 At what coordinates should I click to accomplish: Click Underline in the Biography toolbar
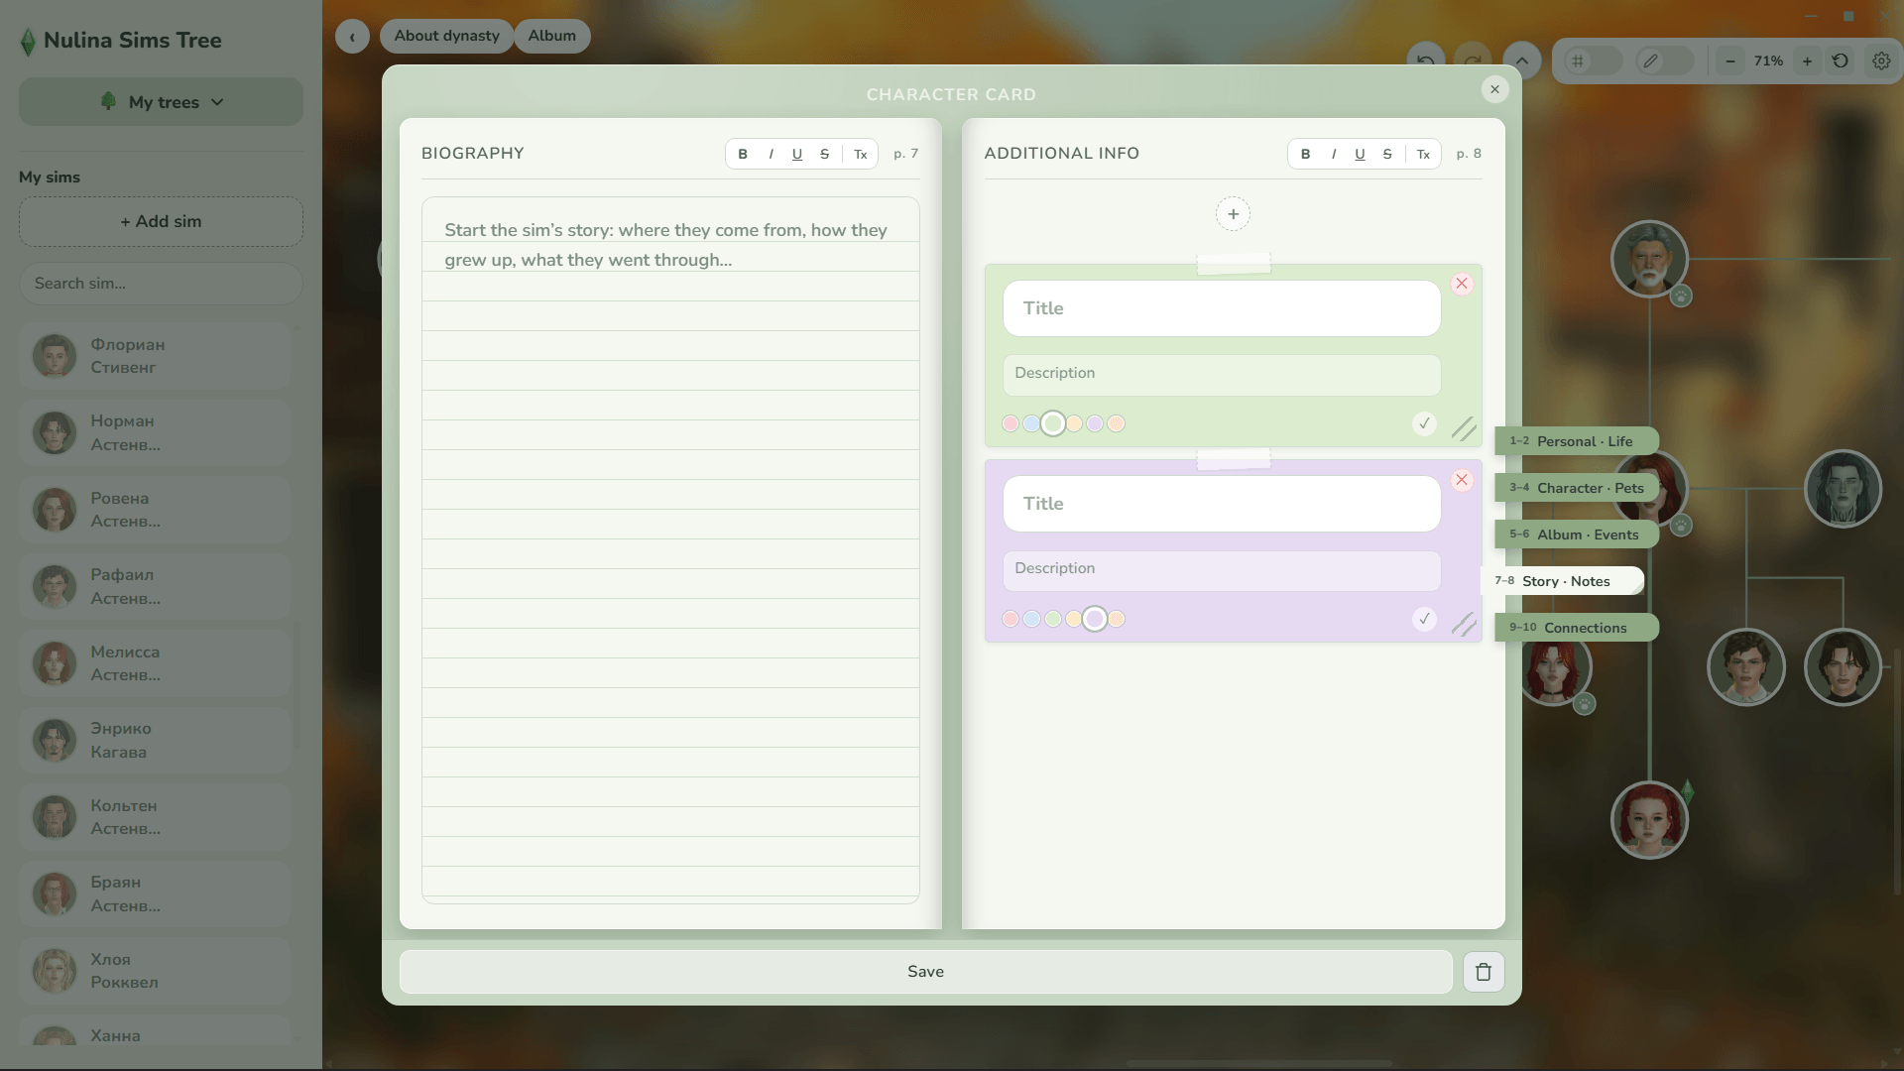pyautogui.click(x=797, y=154)
